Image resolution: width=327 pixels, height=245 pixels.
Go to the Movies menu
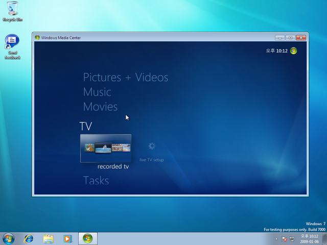[x=100, y=107]
